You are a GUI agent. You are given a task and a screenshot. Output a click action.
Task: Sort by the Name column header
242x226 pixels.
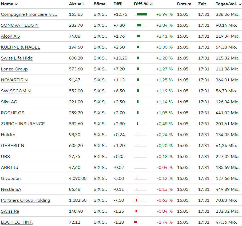[x=9, y=4]
